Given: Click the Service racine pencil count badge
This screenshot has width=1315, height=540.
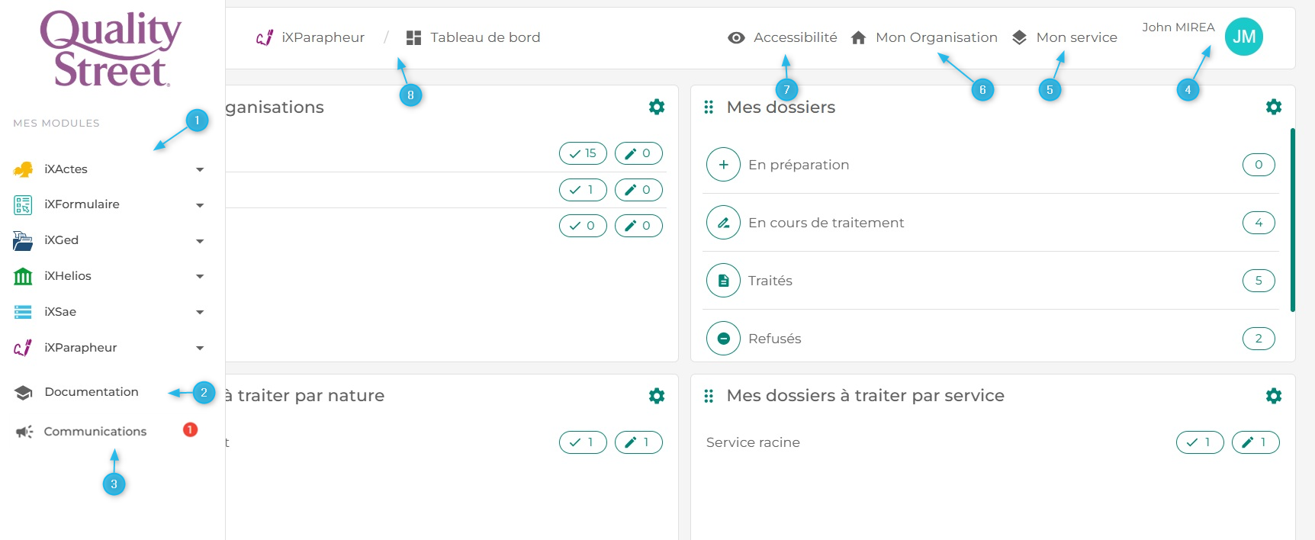Looking at the screenshot, I should coord(1255,442).
